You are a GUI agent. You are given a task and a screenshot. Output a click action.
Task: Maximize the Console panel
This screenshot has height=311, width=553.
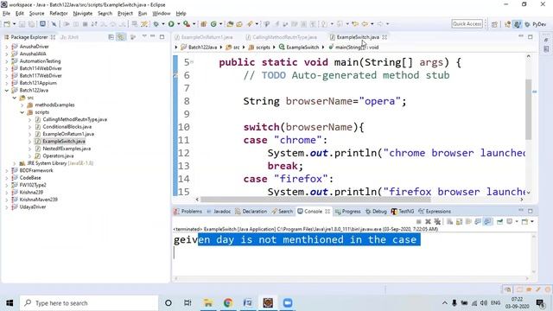point(530,211)
